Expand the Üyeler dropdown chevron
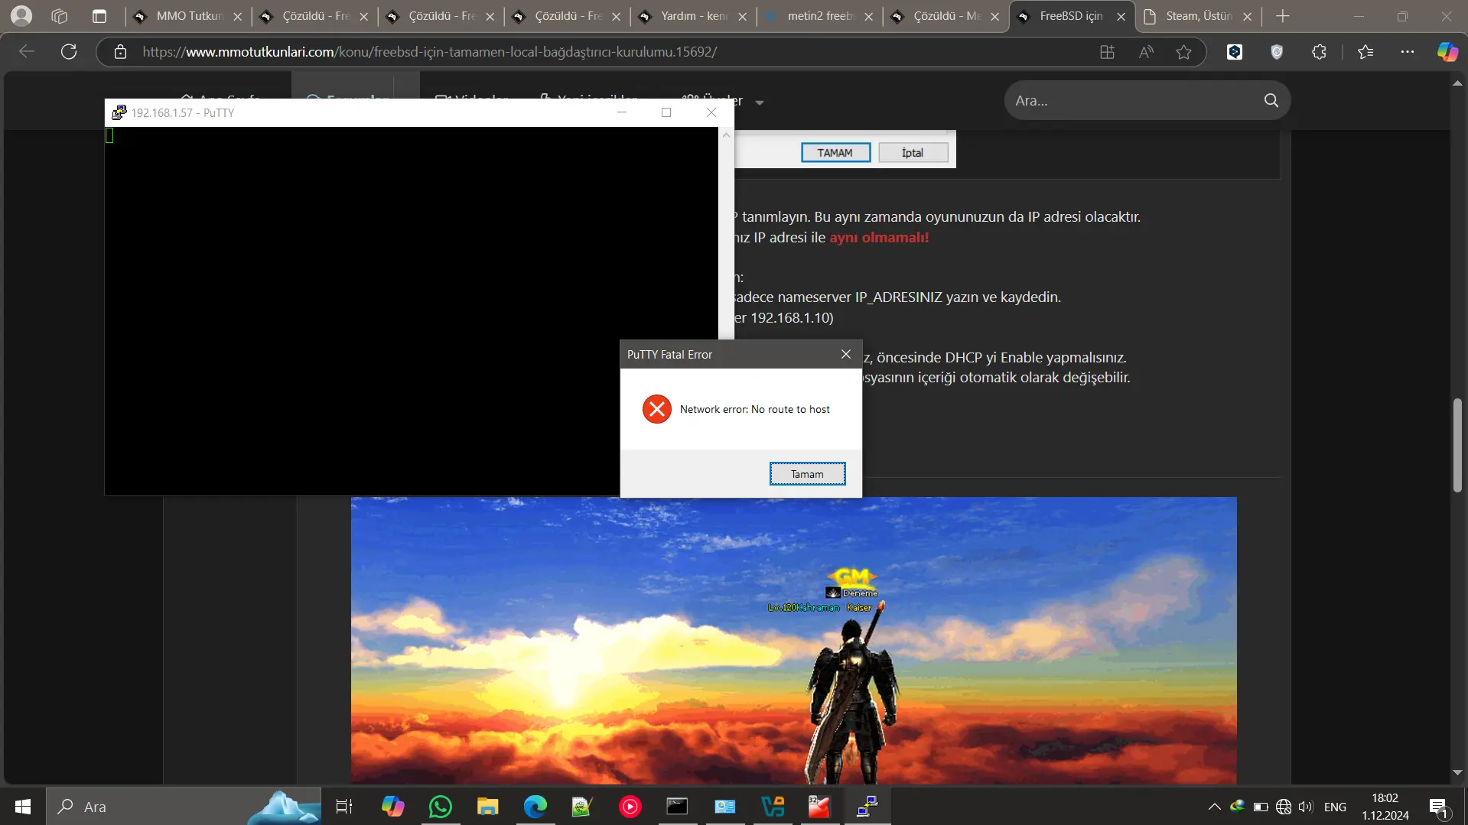Viewport: 1468px width, 825px height. [760, 102]
